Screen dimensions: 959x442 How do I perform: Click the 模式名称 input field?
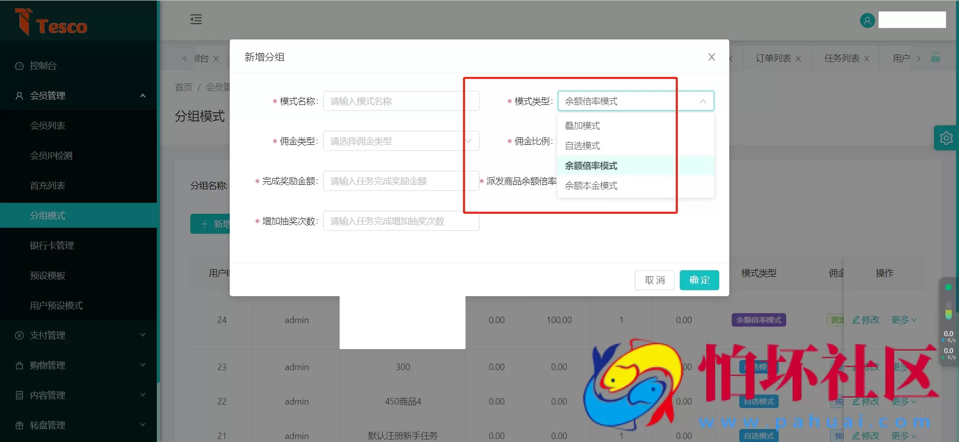401,101
